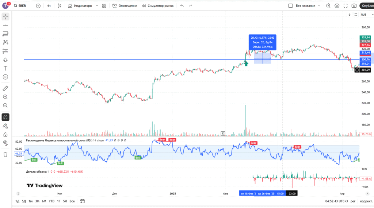
Task: Click the zoom in tool
Action: 5,97
